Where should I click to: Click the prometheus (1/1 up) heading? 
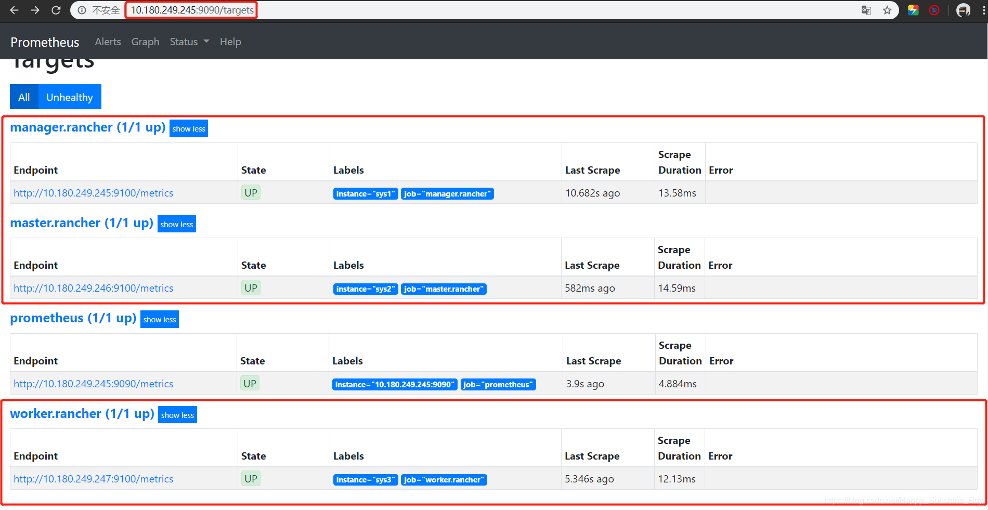pyautogui.click(x=73, y=318)
